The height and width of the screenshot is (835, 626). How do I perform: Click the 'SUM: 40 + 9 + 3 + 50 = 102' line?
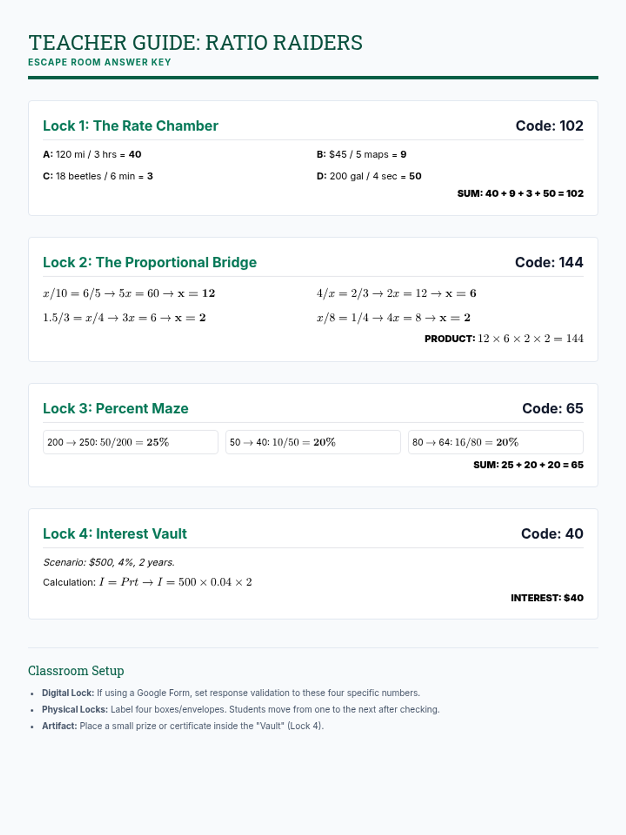click(520, 194)
